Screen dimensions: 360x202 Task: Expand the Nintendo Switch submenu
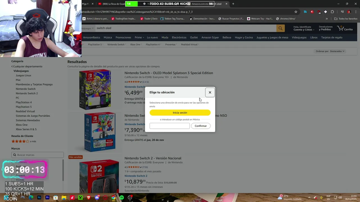(116, 44)
